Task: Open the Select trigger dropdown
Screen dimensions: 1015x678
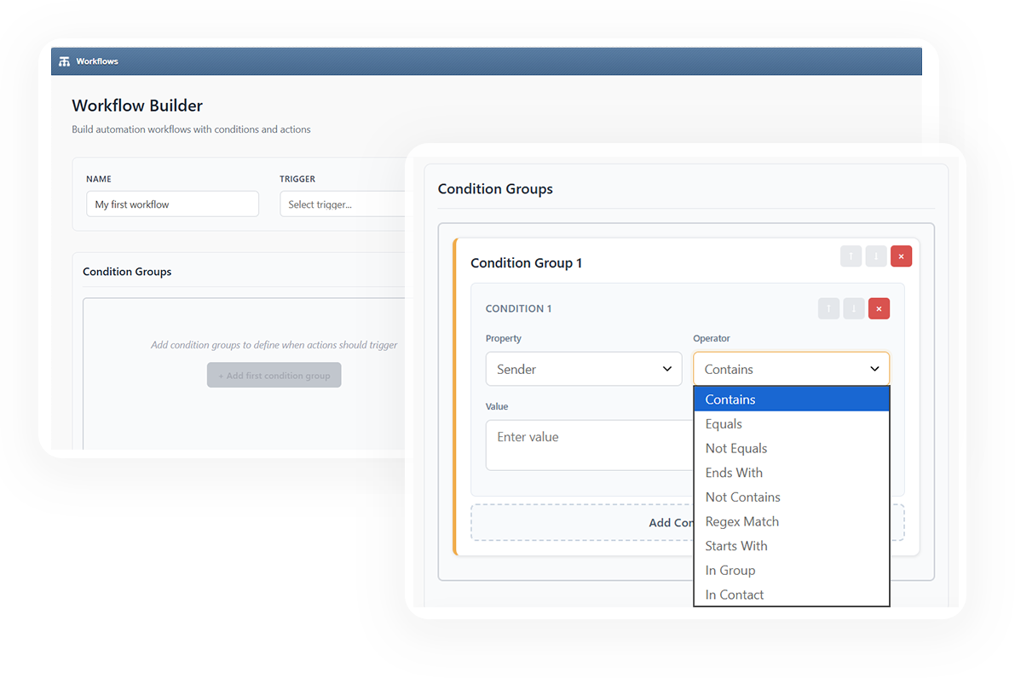Action: pyautogui.click(x=343, y=204)
